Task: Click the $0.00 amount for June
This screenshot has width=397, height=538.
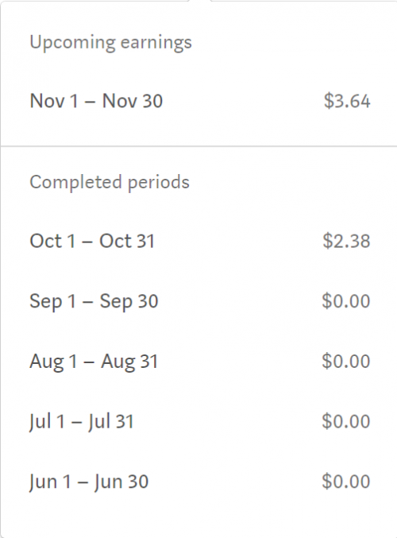Action: pos(346,482)
